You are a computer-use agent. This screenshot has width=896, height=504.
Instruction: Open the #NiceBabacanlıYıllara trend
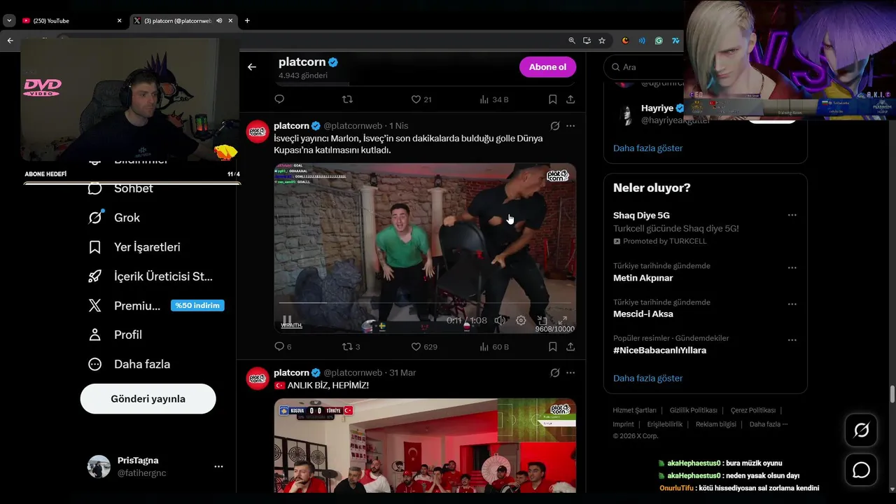click(x=660, y=350)
